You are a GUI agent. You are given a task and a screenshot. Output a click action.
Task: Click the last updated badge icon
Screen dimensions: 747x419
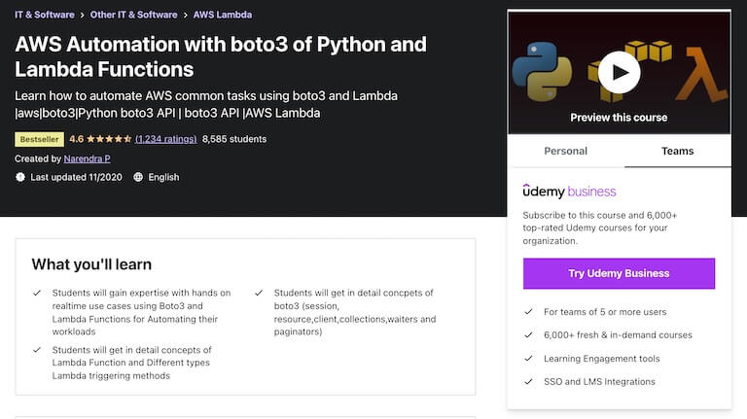pyautogui.click(x=20, y=177)
